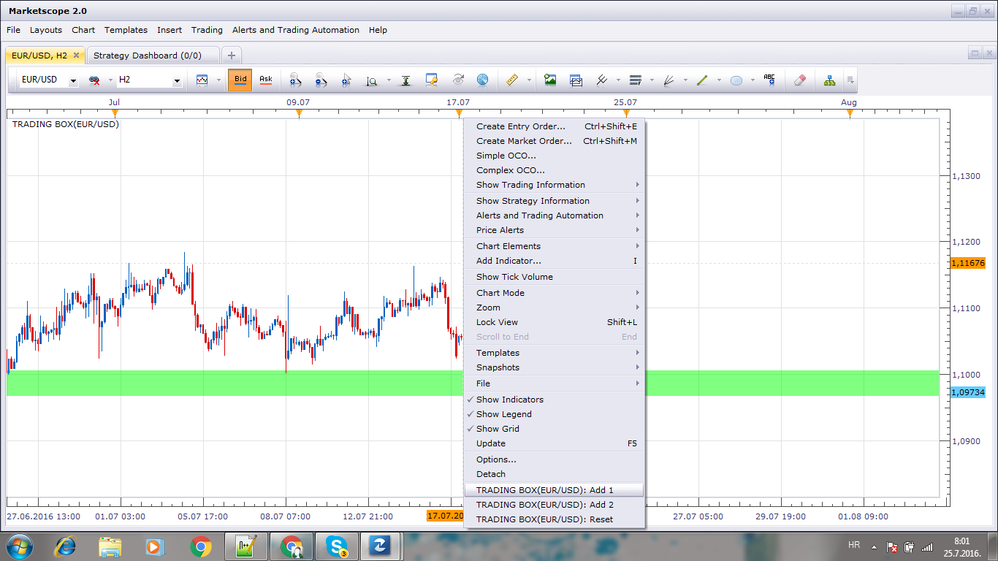Viewport: 998px width, 561px height.
Task: Click the globe icon in toolbar
Action: tap(482, 80)
